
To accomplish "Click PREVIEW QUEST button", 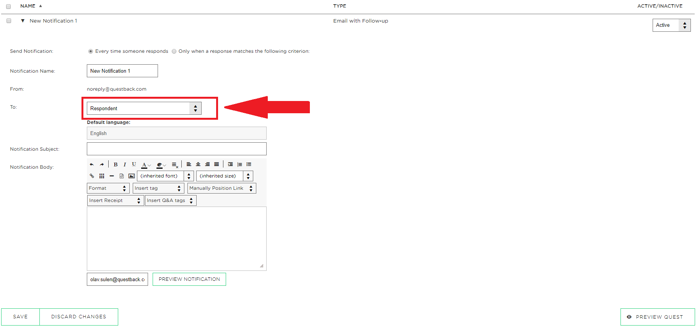I will coord(658,317).
